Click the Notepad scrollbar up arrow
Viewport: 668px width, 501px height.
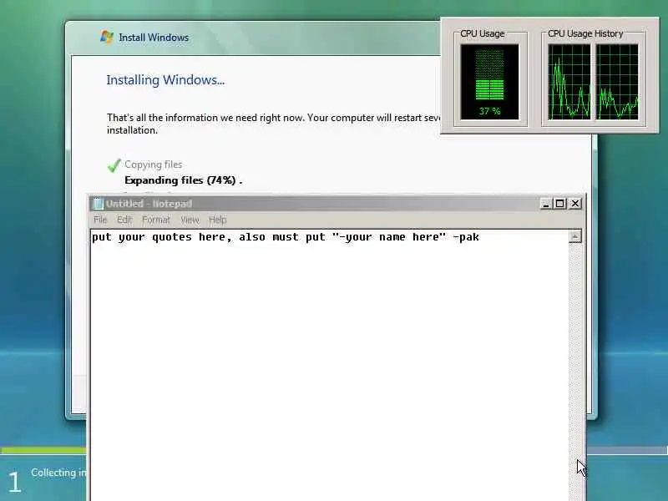[x=575, y=236]
